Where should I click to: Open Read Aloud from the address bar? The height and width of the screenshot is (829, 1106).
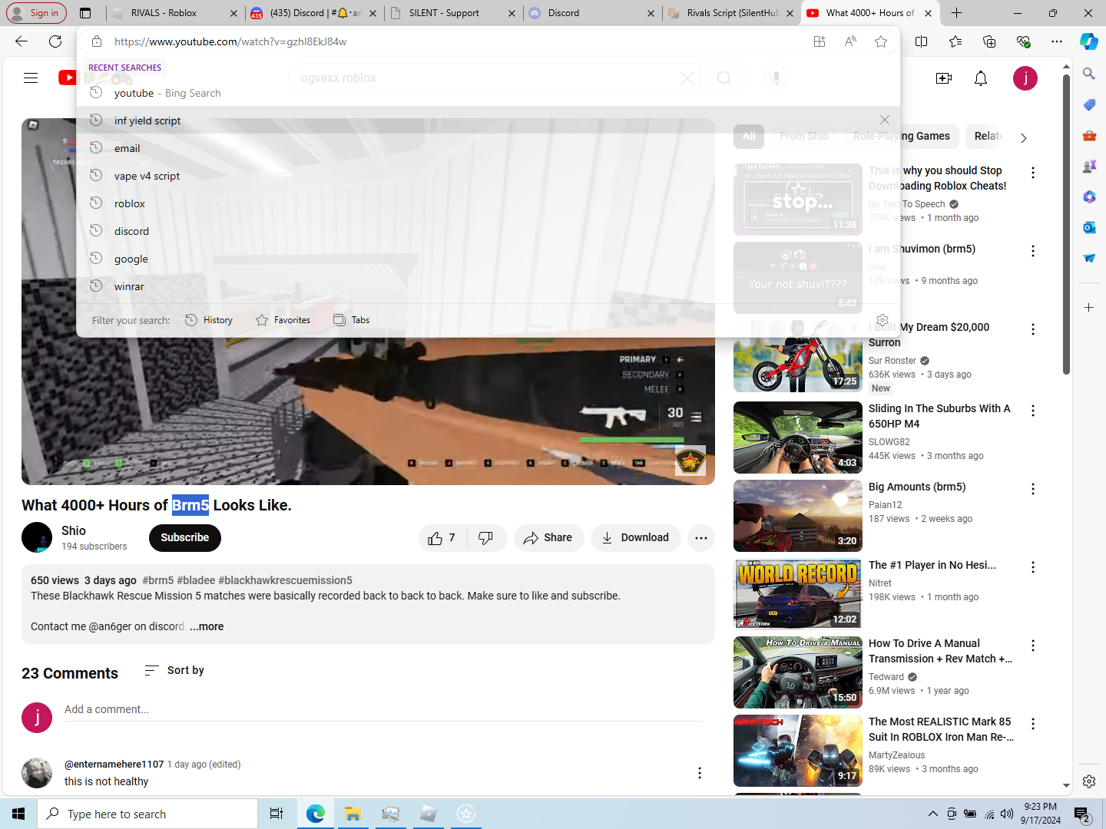(850, 41)
